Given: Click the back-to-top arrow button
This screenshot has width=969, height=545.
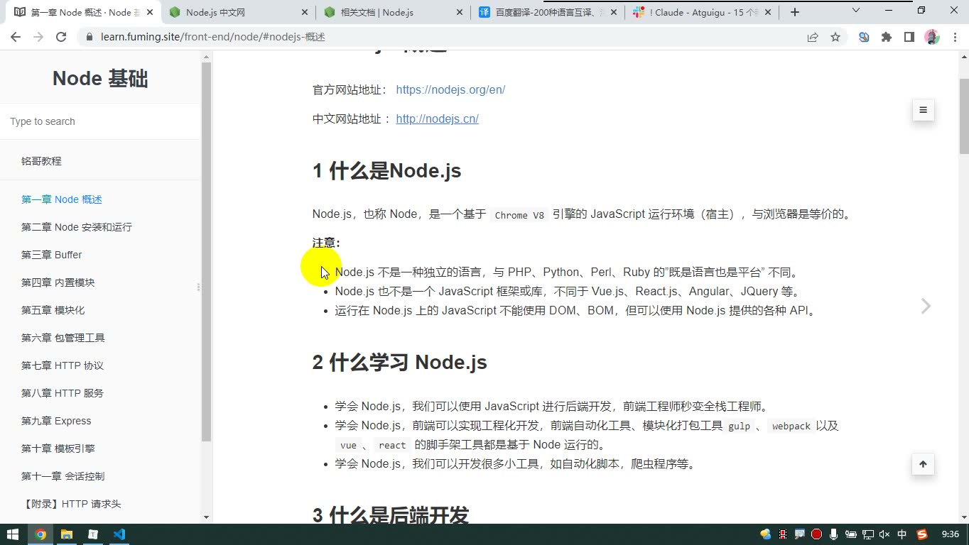Looking at the screenshot, I should point(923,464).
